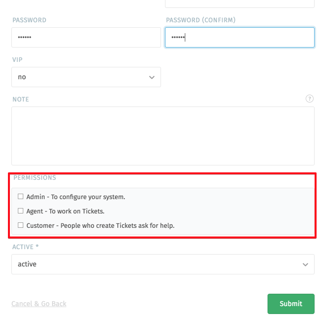324x316 pixels.
Task: Click the PERMISSIONS section heading
Action: [35, 178]
